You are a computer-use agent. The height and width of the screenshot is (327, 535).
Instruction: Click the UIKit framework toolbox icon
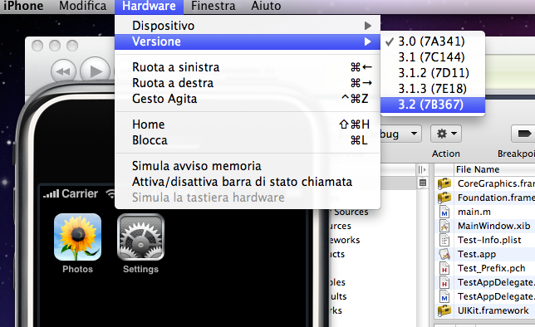pyautogui.click(x=444, y=310)
